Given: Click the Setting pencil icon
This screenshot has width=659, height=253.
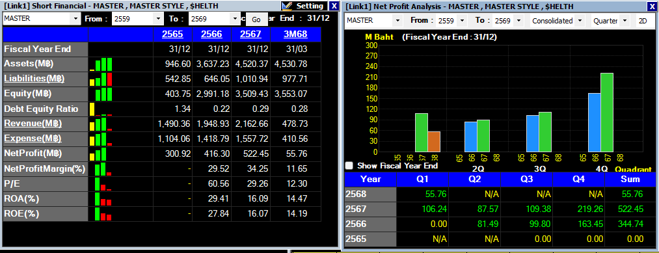Looking at the screenshot, I should [x=288, y=6].
